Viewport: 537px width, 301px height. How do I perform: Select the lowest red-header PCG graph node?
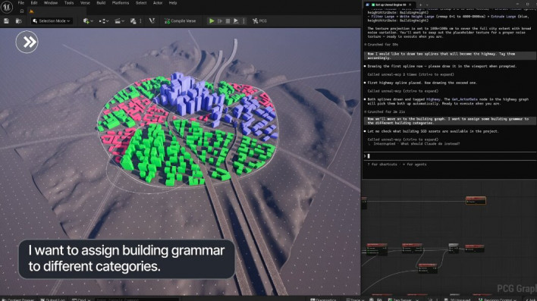tap(428, 268)
